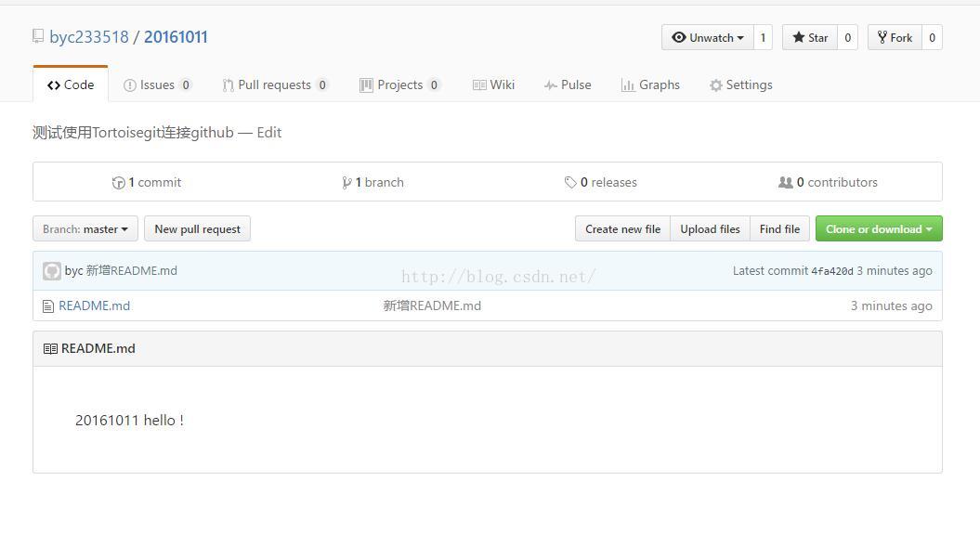Click the book icon in README.md header
This screenshot has width=980, height=533.
coord(50,348)
